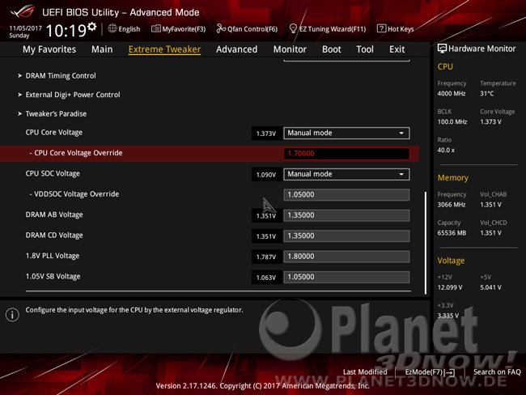Image resolution: width=526 pixels, height=395 pixels.
Task: Click the 1.373V reading beside CPU Core Voltage
Action: pyautogui.click(x=266, y=134)
